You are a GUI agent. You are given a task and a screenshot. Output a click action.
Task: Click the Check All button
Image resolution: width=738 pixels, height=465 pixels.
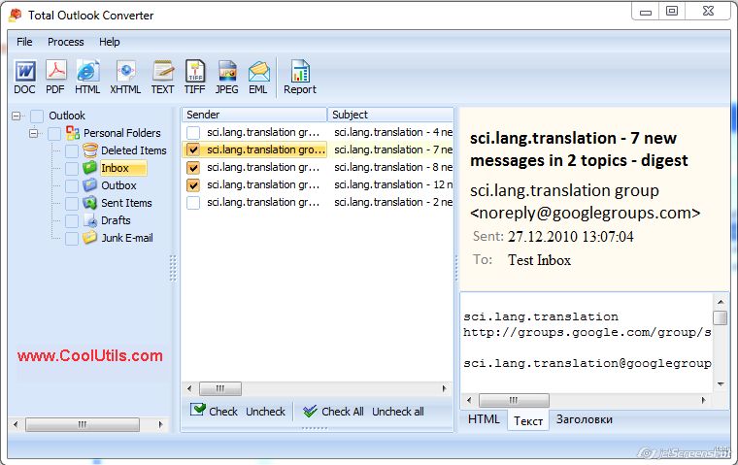point(333,412)
